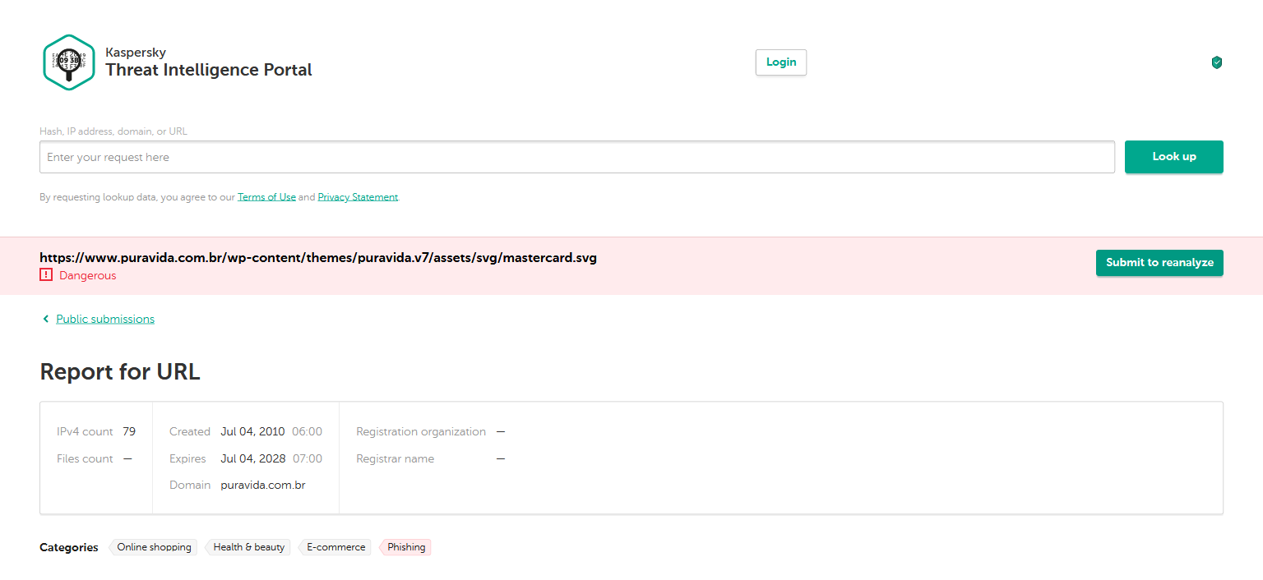1263x580 pixels.
Task: Click the Kaspersky hexagon logo icon
Action: coord(69,62)
